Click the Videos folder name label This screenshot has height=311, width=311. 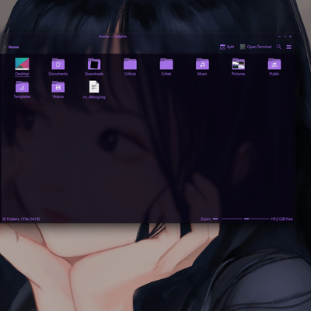(58, 96)
